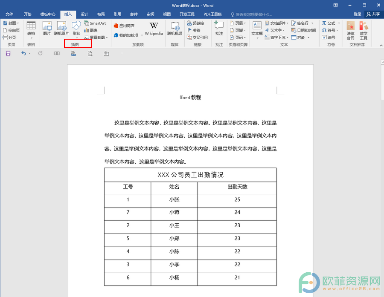This screenshot has width=384, height=297.
Task: Insert a page break with 分页
Action: pyautogui.click(x=9, y=37)
